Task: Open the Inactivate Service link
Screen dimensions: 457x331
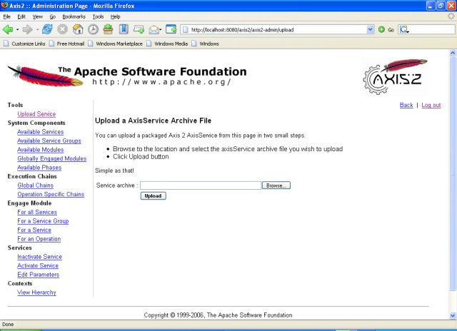Action: (x=40, y=257)
